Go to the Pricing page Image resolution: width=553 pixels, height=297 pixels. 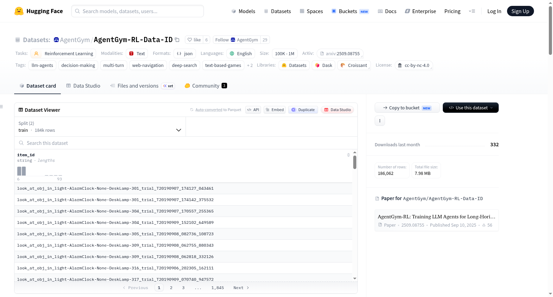click(452, 11)
